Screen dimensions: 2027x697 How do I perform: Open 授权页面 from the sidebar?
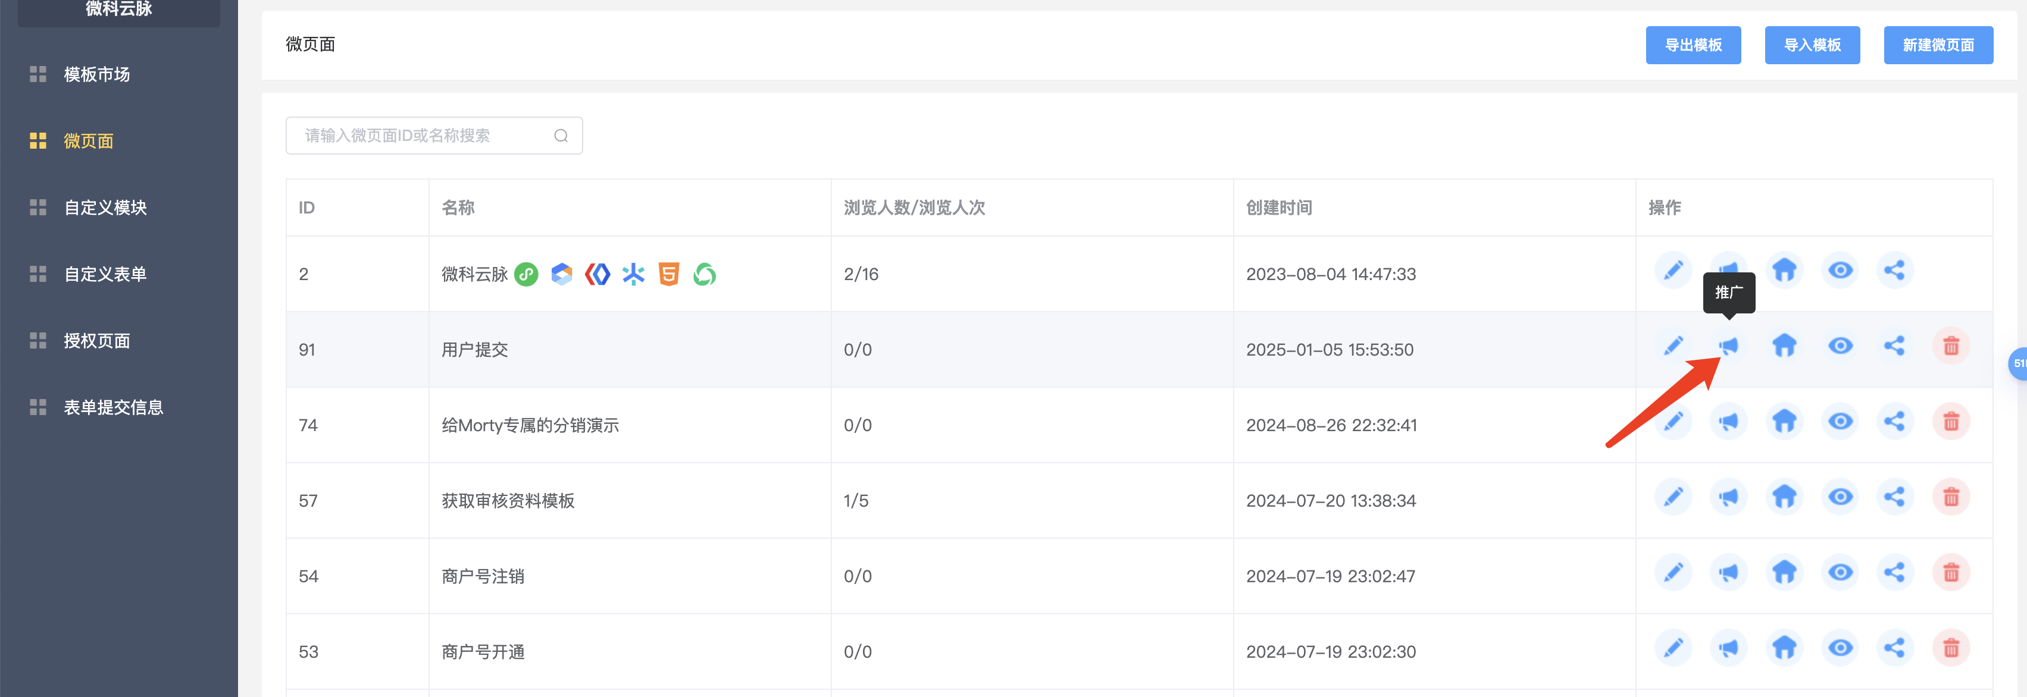pos(97,341)
